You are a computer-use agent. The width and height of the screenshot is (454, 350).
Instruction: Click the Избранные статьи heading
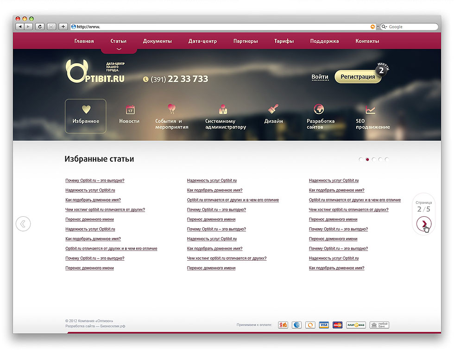coord(99,159)
